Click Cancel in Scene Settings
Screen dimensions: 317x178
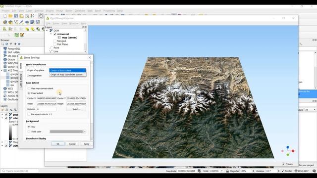[72, 144]
